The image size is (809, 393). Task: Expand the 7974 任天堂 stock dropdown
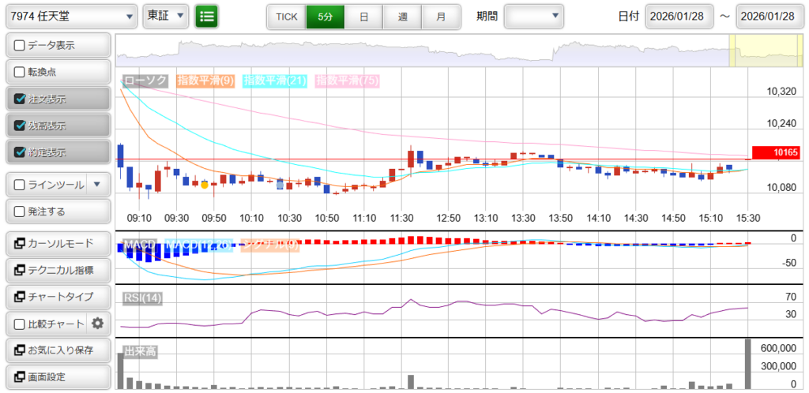(73, 16)
